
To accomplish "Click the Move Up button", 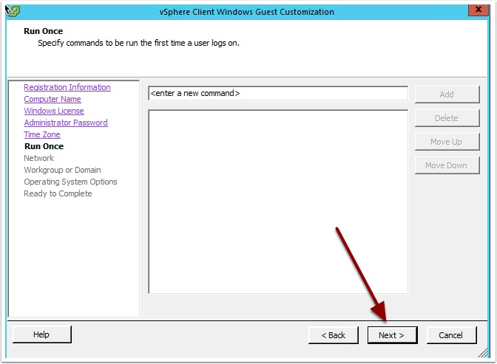I will pyautogui.click(x=447, y=142).
